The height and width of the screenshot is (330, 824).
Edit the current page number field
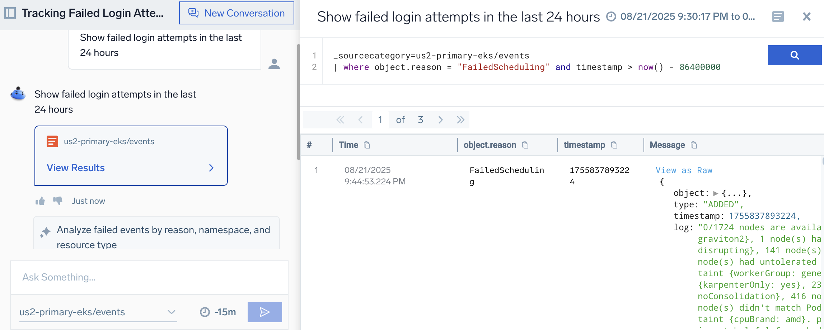pos(380,120)
